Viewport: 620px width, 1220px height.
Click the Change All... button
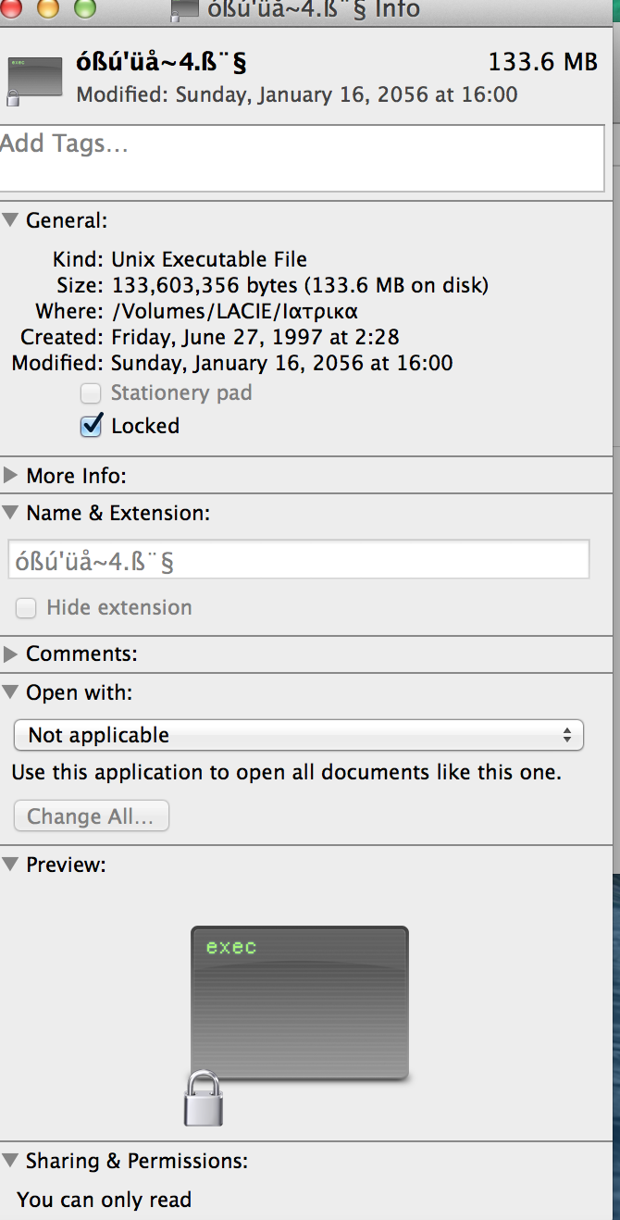coord(92,816)
